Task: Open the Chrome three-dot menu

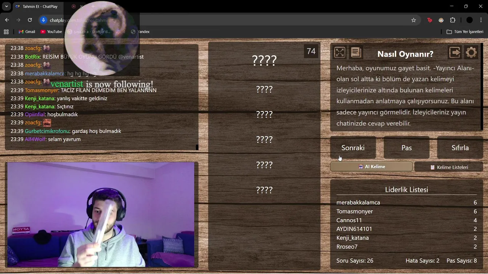Action: click(481, 20)
